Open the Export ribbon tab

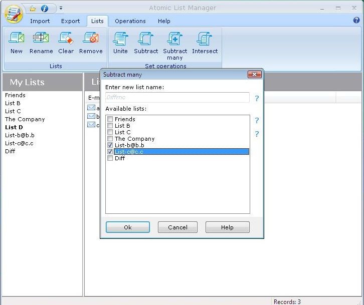point(70,21)
